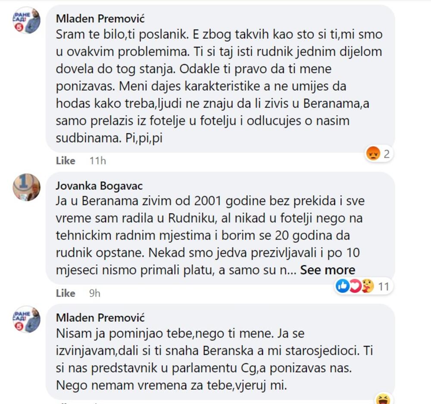Expand Jovanka's comment with See more

(328, 270)
